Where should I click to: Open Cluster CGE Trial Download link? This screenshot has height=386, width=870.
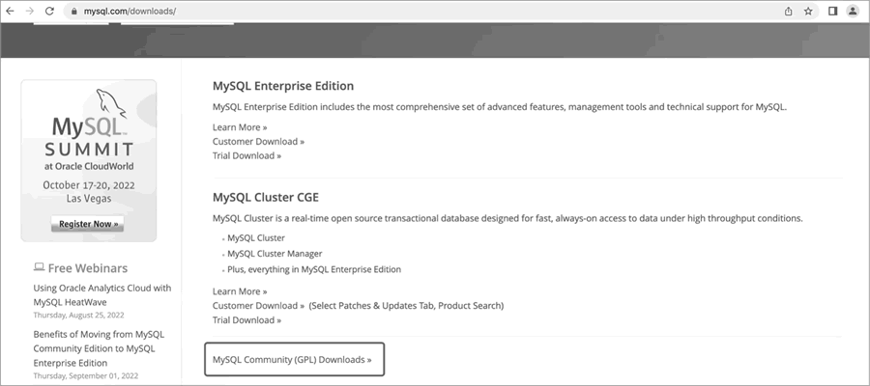pos(246,320)
